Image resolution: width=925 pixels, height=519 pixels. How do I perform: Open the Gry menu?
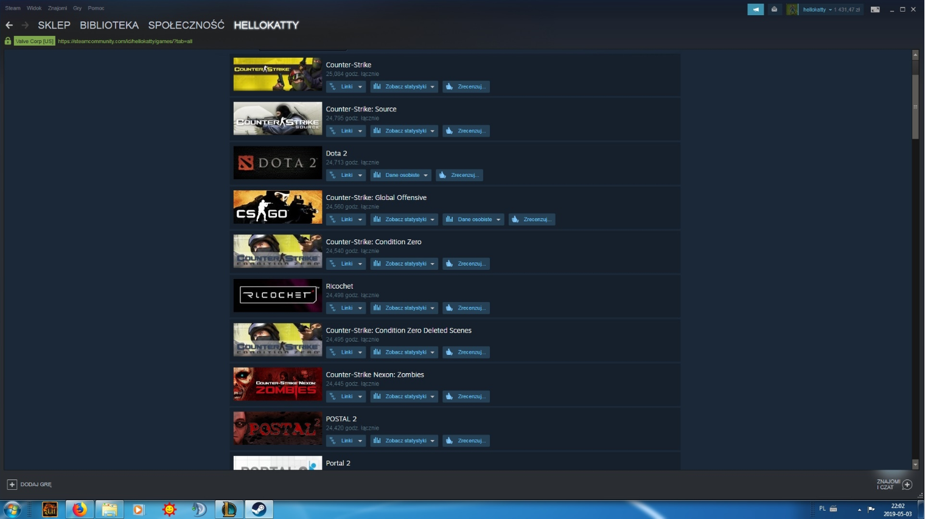click(x=77, y=8)
